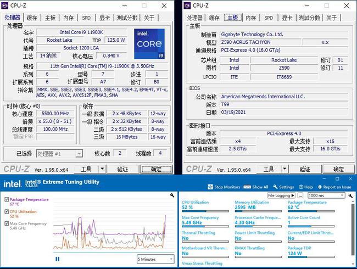Click the Memory Utilization 2595 MB reading

[x=245, y=208]
